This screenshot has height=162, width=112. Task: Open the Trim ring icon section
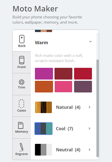[22, 82]
